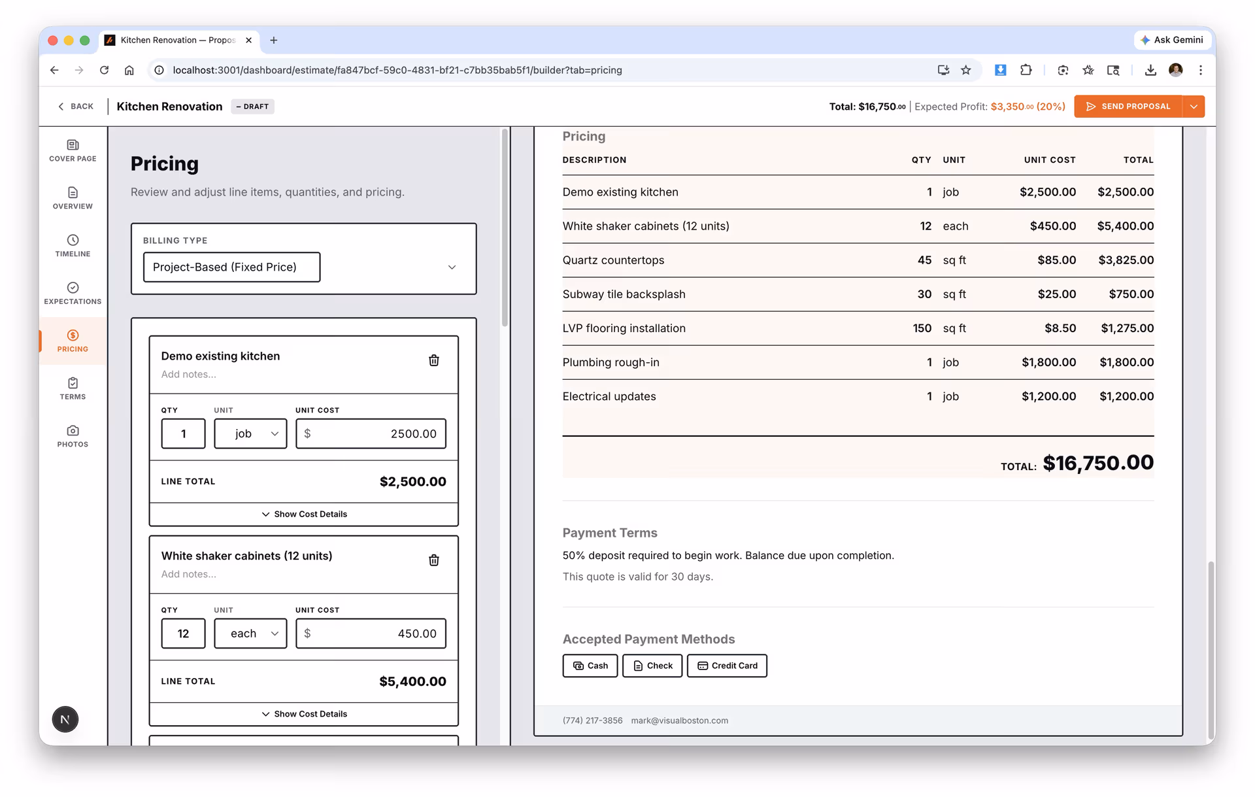Screen dimensions: 1255x797
Task: Delete the White shaker cabinets line item
Action: tap(433, 560)
